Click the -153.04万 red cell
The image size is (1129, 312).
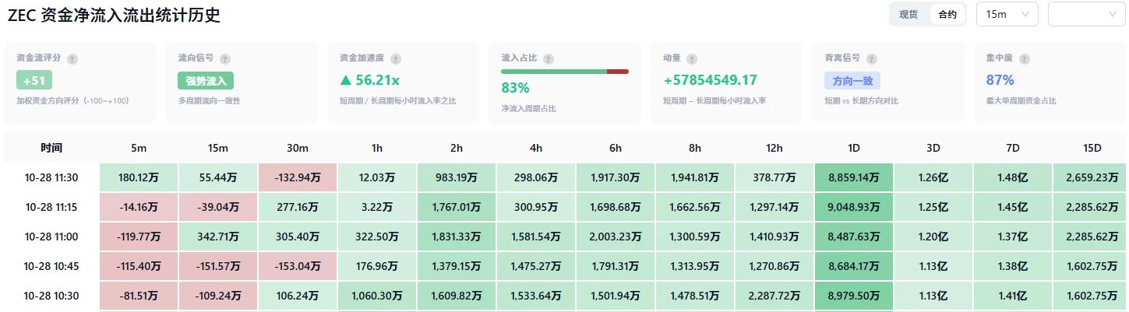(x=298, y=266)
